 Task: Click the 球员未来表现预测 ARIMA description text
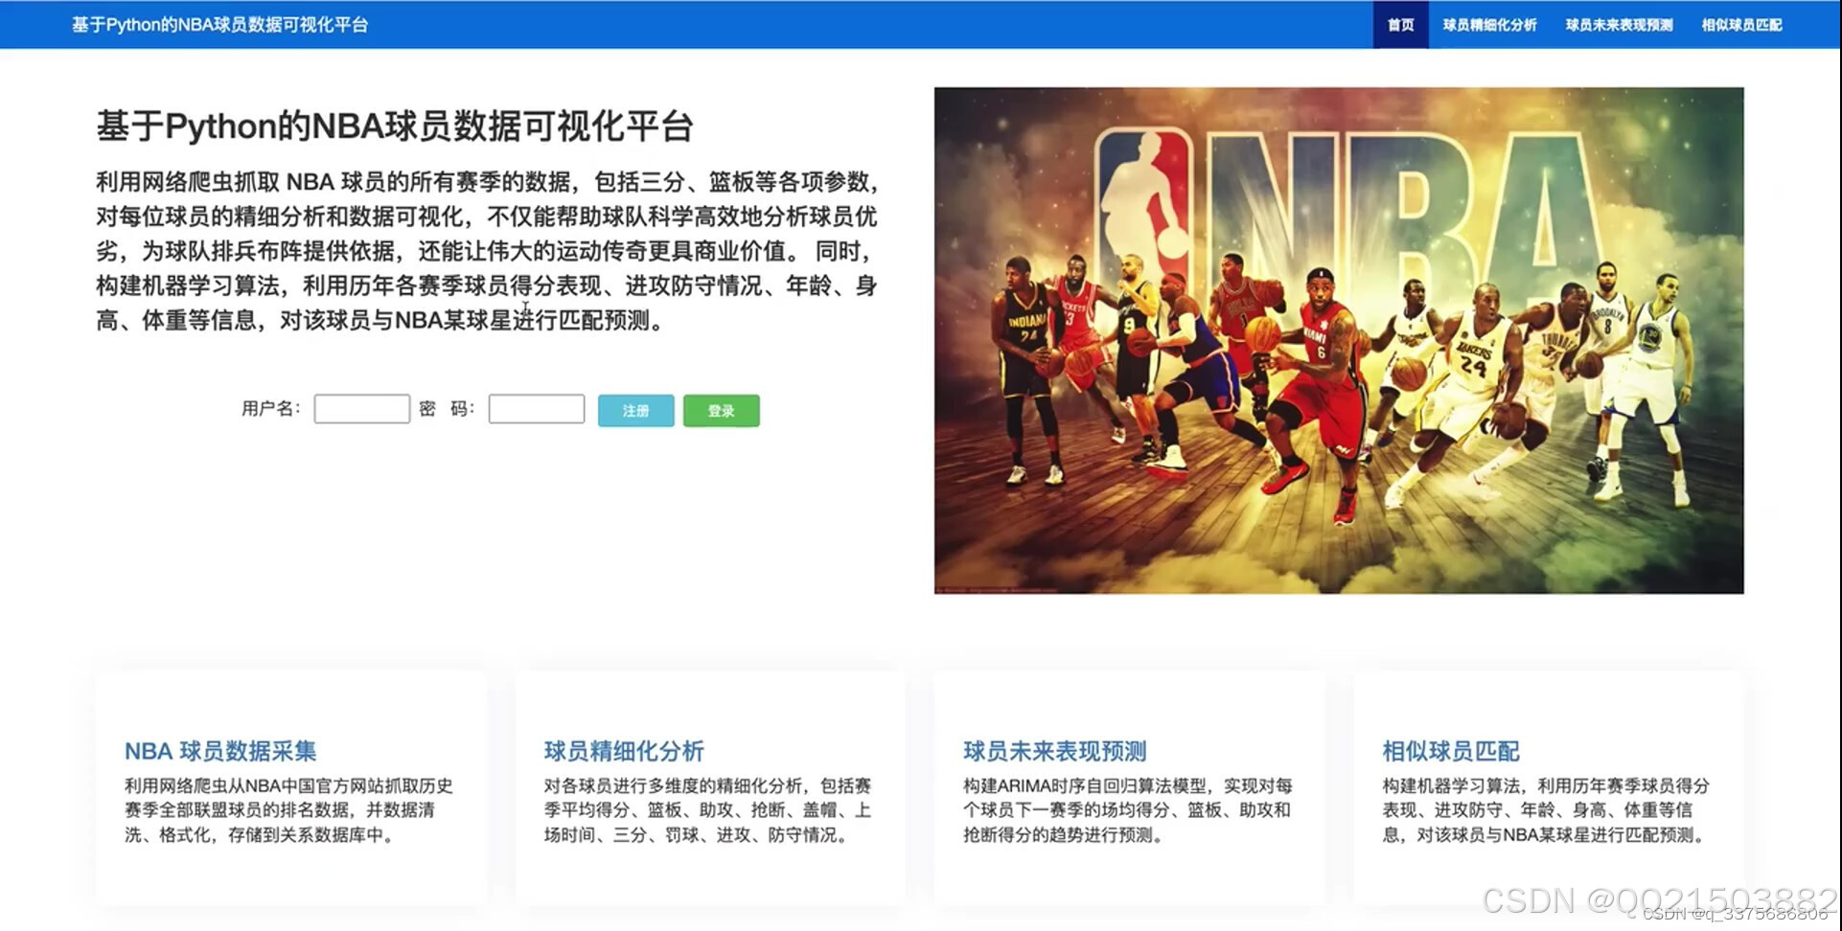coord(1129,809)
